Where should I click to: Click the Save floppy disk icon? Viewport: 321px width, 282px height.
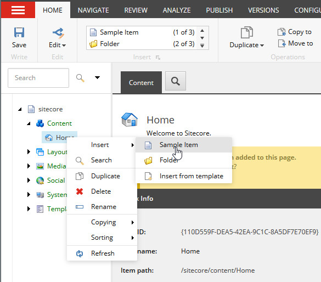19,32
